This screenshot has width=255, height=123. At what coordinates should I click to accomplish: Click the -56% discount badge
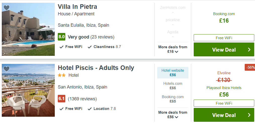[x=250, y=67]
